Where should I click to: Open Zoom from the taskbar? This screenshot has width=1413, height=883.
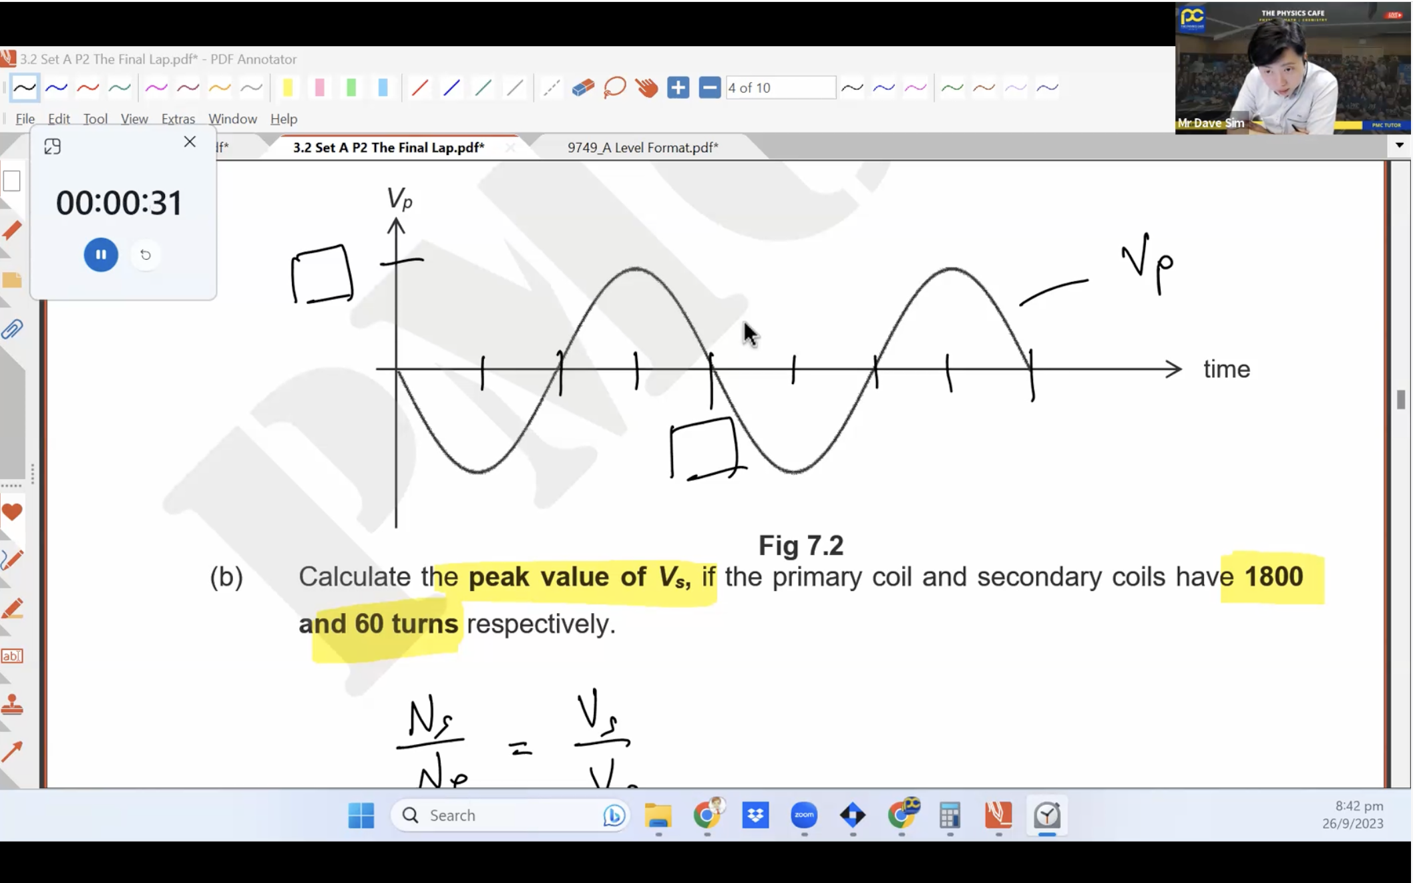[804, 816]
